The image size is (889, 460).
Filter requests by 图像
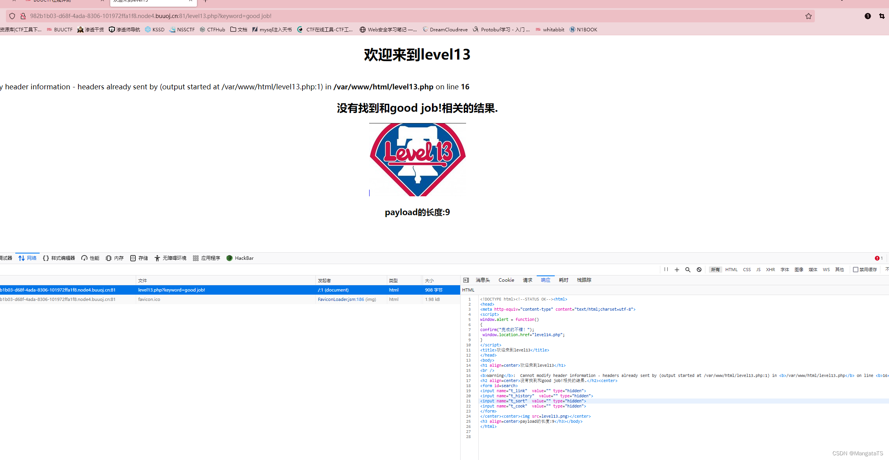point(799,270)
